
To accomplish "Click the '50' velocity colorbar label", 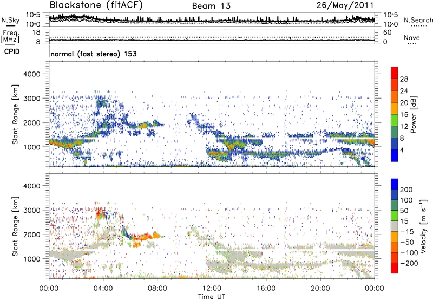I will pos(404,211).
